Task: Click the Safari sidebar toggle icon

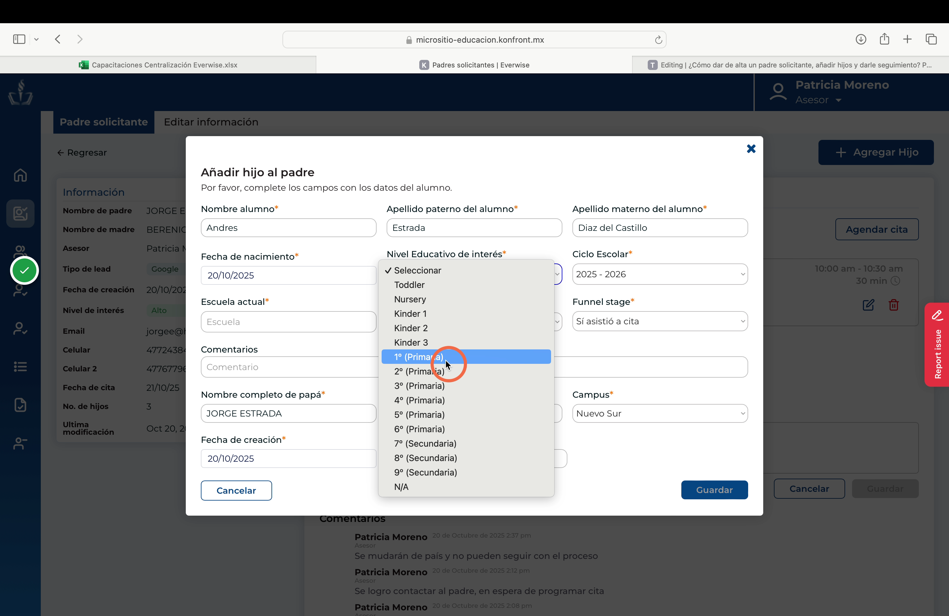Action: tap(19, 39)
